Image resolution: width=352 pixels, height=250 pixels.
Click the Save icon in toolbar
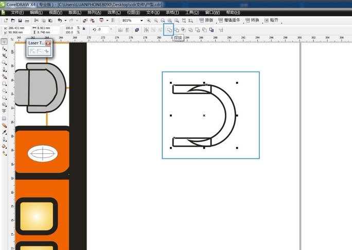[20, 20]
